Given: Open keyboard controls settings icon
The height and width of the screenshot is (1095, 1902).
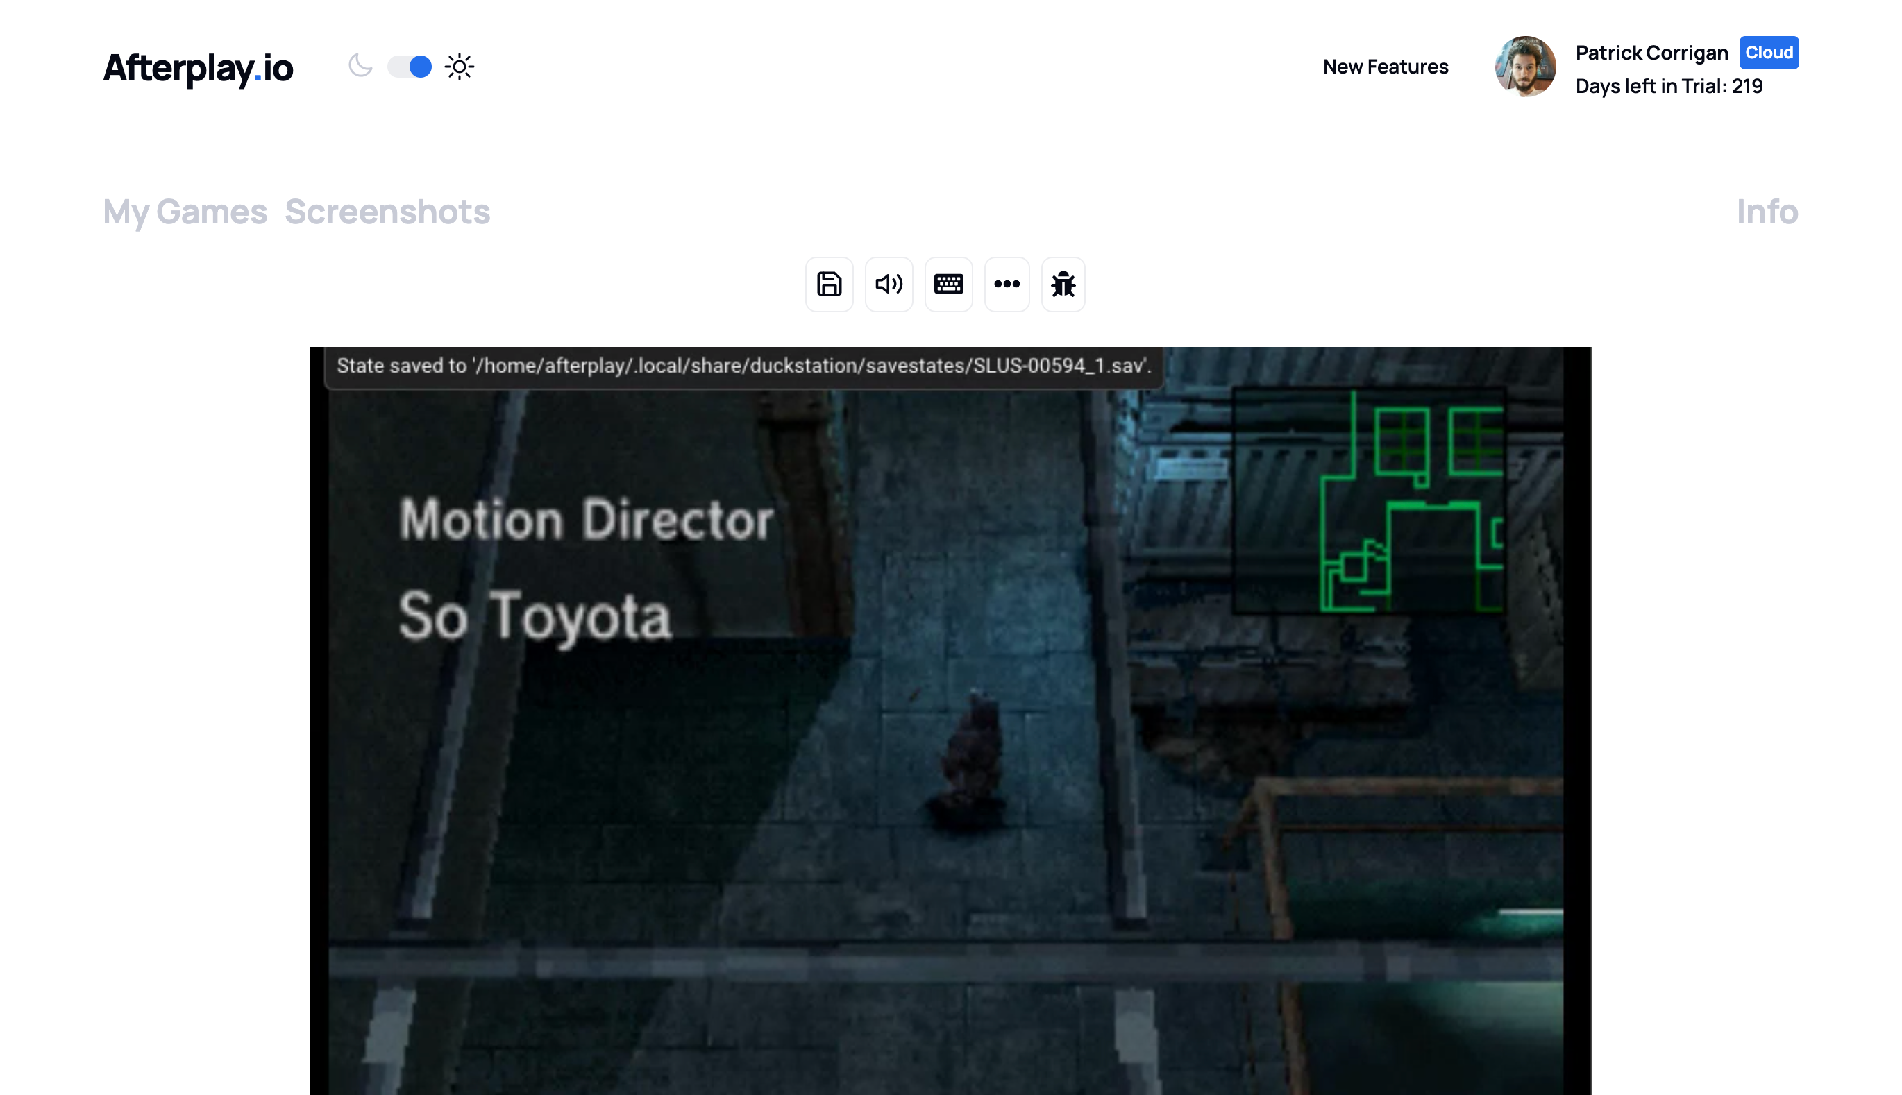Looking at the screenshot, I should click(948, 285).
